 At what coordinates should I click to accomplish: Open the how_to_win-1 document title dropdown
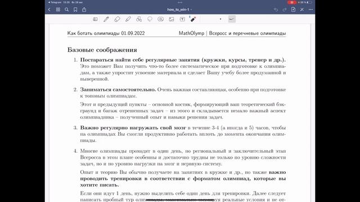point(179,10)
